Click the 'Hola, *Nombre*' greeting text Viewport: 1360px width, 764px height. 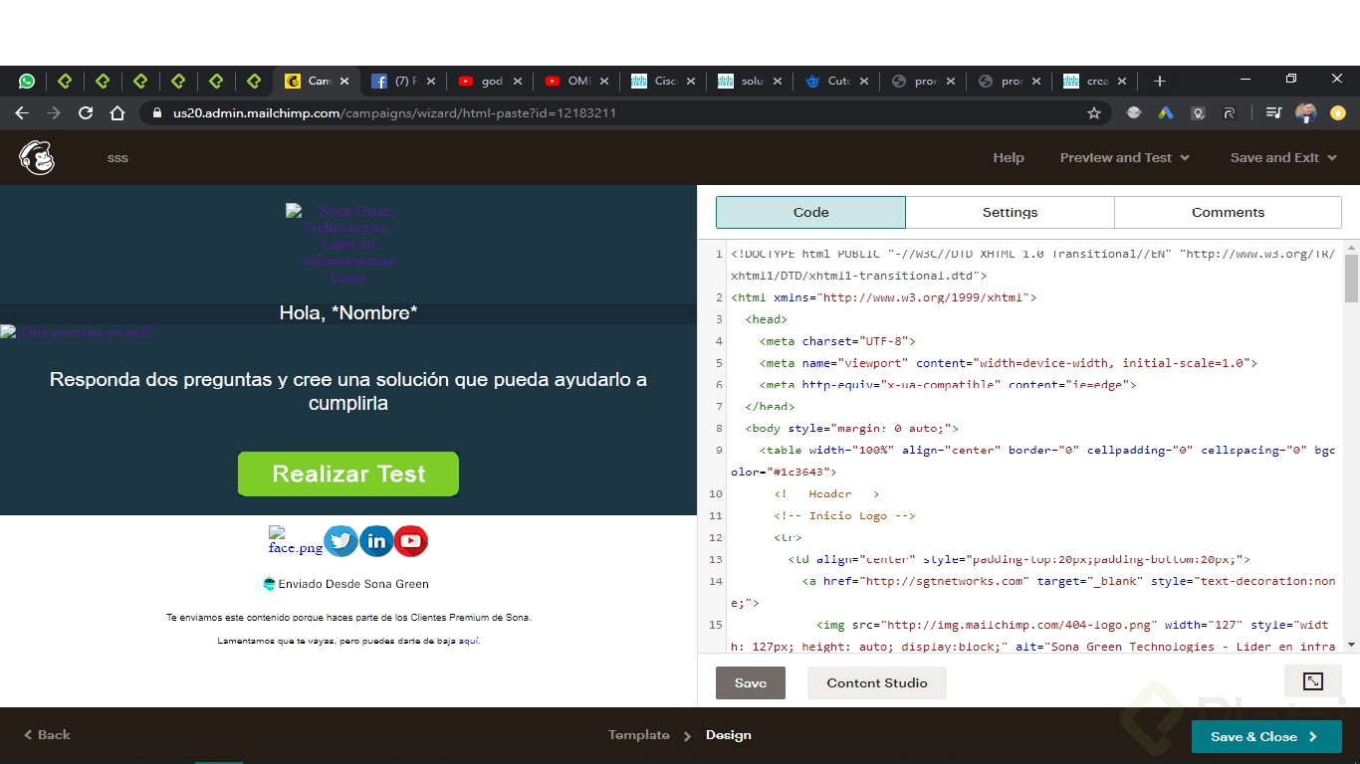coord(348,313)
